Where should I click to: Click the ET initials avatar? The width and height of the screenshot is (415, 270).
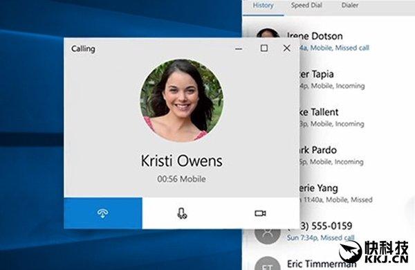point(267,264)
